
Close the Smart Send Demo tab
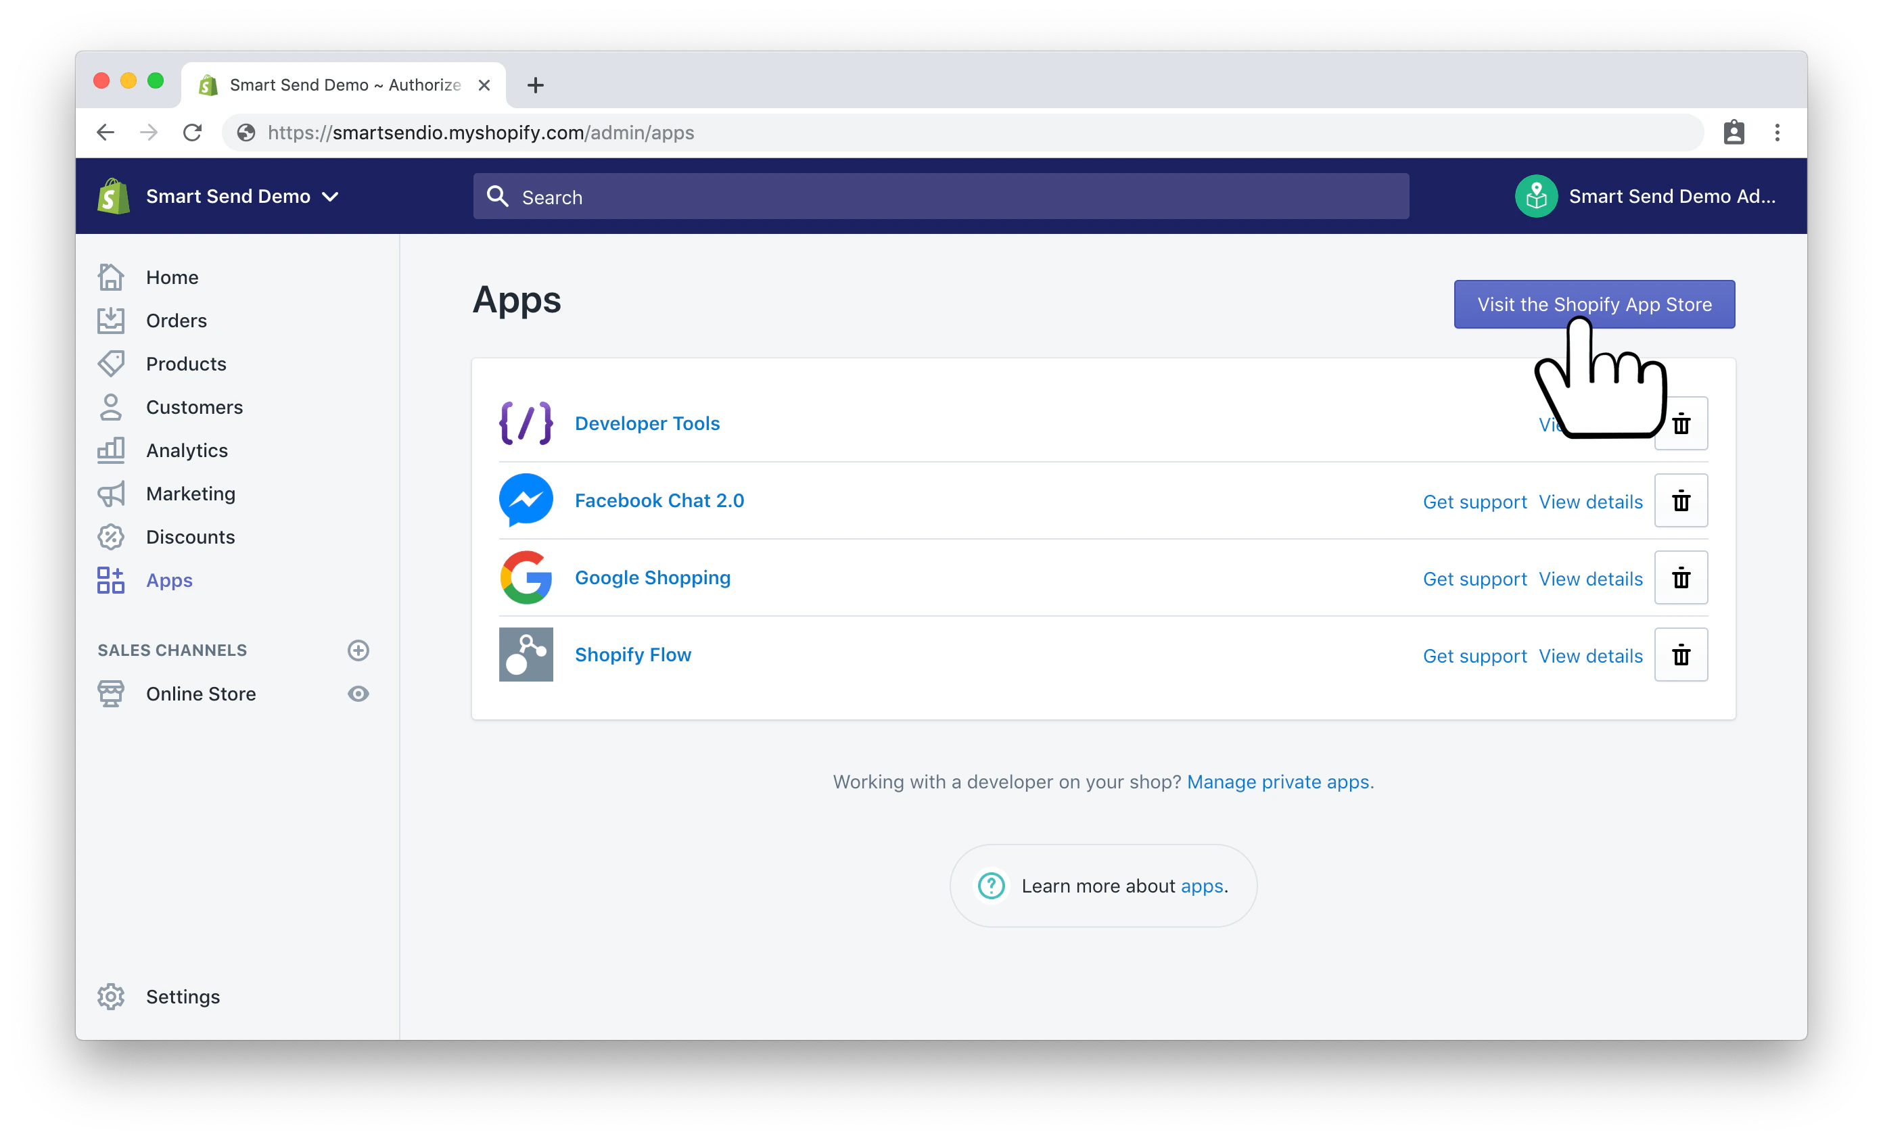(484, 85)
